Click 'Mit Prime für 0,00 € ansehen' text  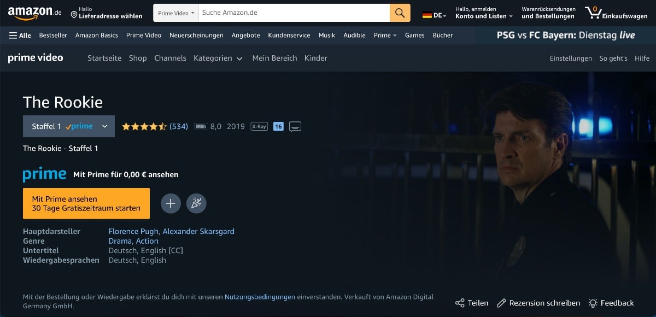pyautogui.click(x=126, y=175)
